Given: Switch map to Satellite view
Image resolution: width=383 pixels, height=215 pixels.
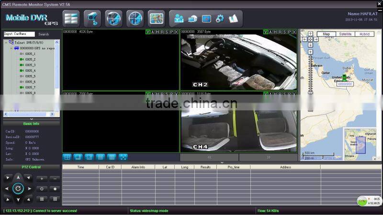Looking at the screenshot, I should [345, 34].
